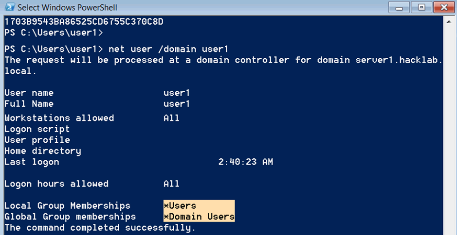Click the highlighted '*Domain Users' group entry
The image size is (457, 235).
click(x=199, y=217)
